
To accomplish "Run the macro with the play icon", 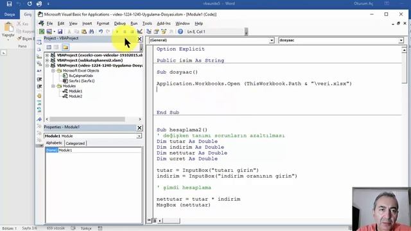I will click(117, 31).
